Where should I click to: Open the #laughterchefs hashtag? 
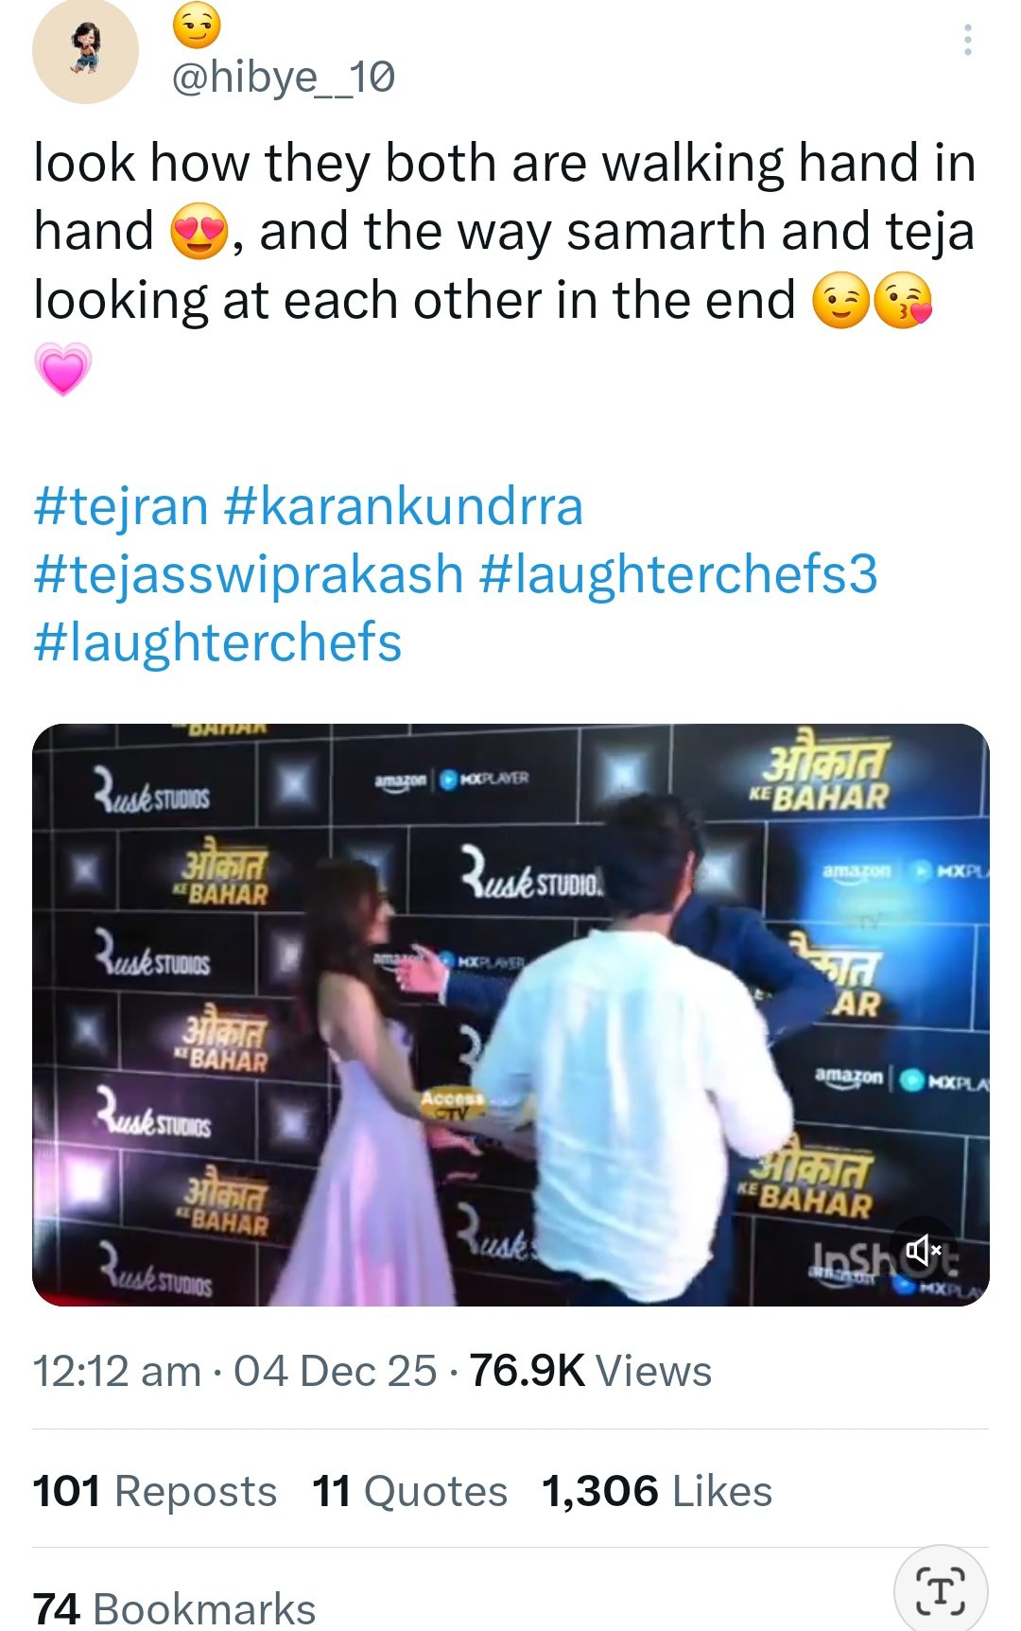[217, 643]
